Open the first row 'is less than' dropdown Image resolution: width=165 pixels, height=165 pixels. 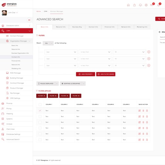(x=95, y=52)
